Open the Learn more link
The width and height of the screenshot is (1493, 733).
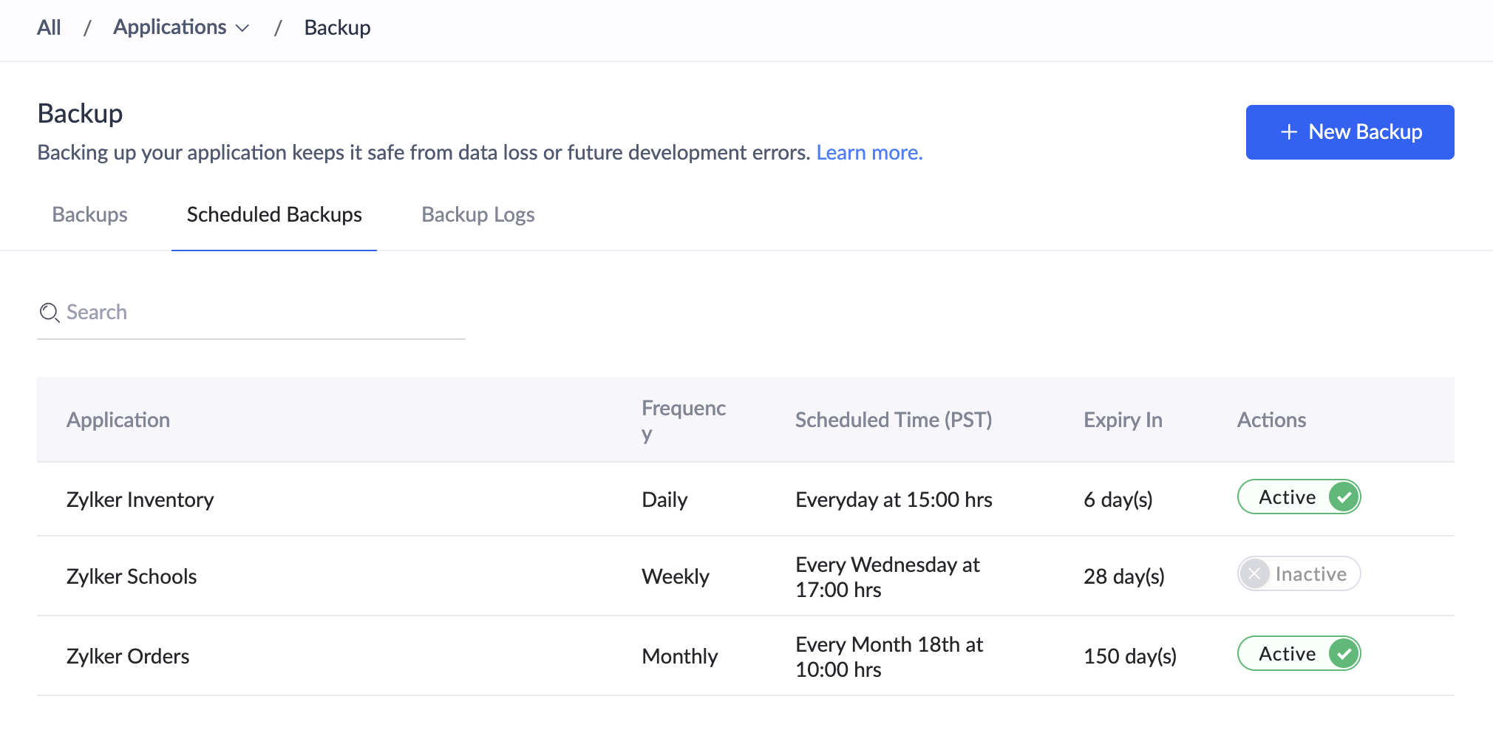pyautogui.click(x=869, y=152)
